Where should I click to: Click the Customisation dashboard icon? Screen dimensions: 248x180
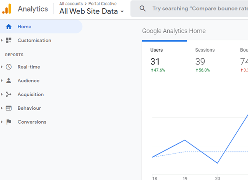[x=9, y=40]
